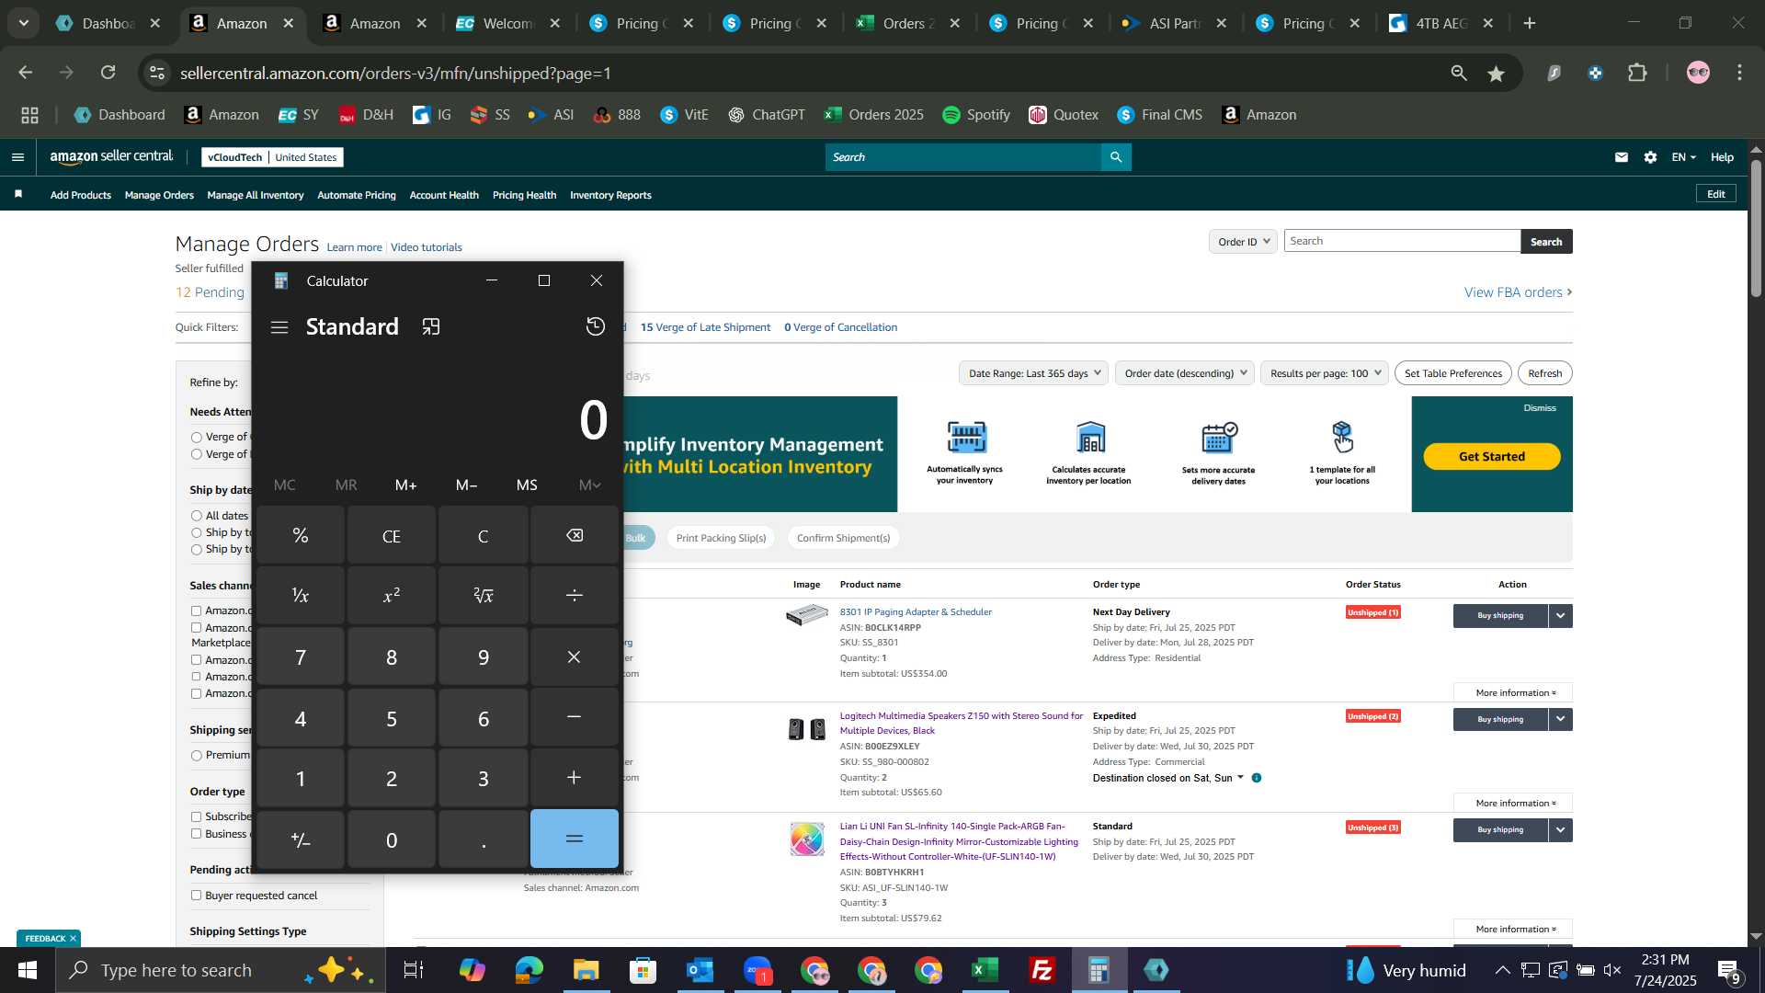Click the Set Table Preferences button
This screenshot has height=993, width=1765.
(1452, 373)
